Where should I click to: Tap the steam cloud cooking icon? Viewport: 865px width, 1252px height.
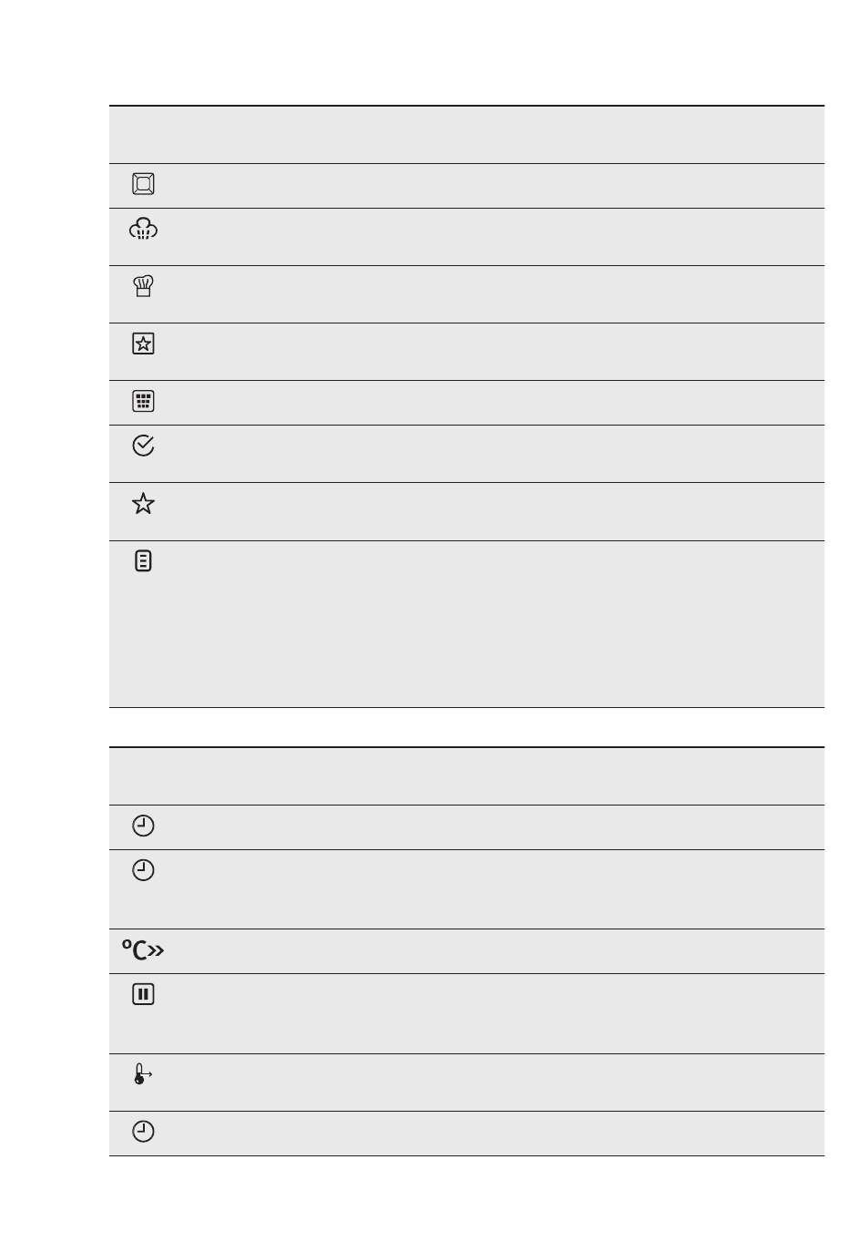pyautogui.click(x=143, y=229)
